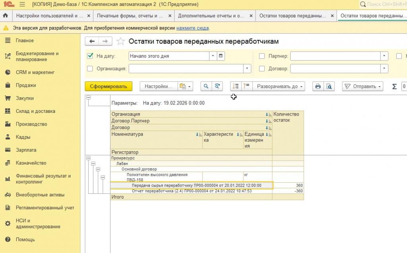407x253 pixels.
Task: Click the back arrow navigation button
Action: click(x=92, y=41)
